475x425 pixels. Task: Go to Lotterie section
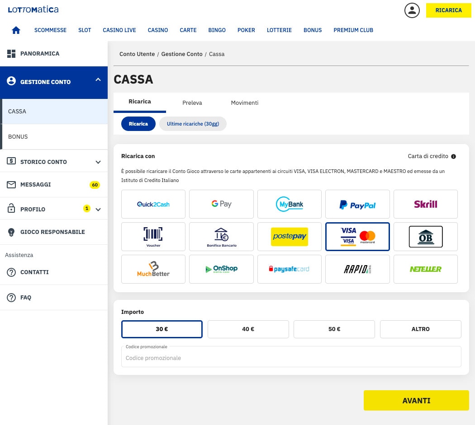coord(279,30)
